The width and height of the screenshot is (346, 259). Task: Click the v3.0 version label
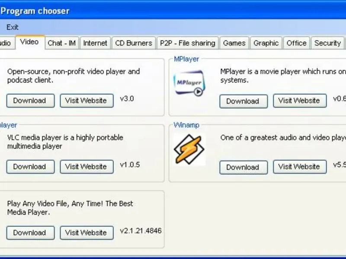(127, 99)
